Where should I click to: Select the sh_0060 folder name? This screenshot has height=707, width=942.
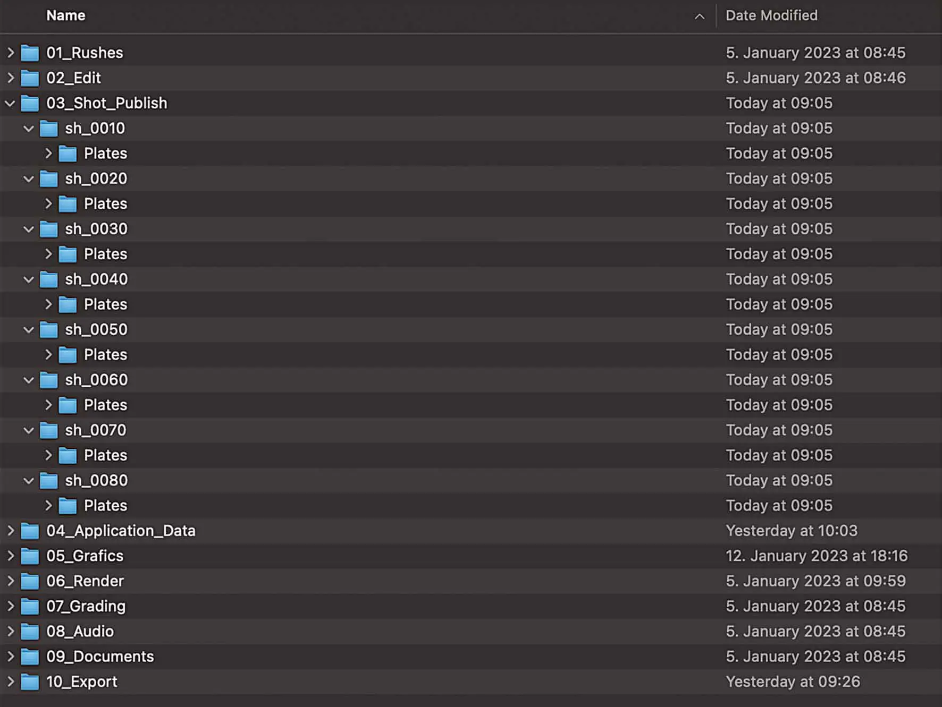click(96, 380)
